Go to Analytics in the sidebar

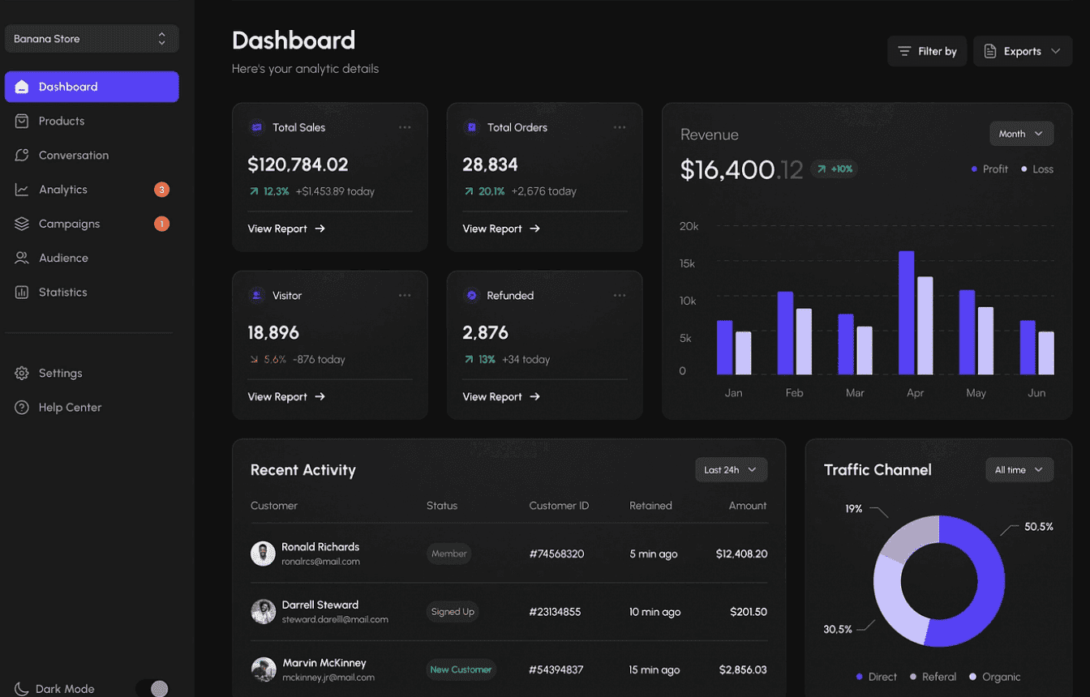62,190
